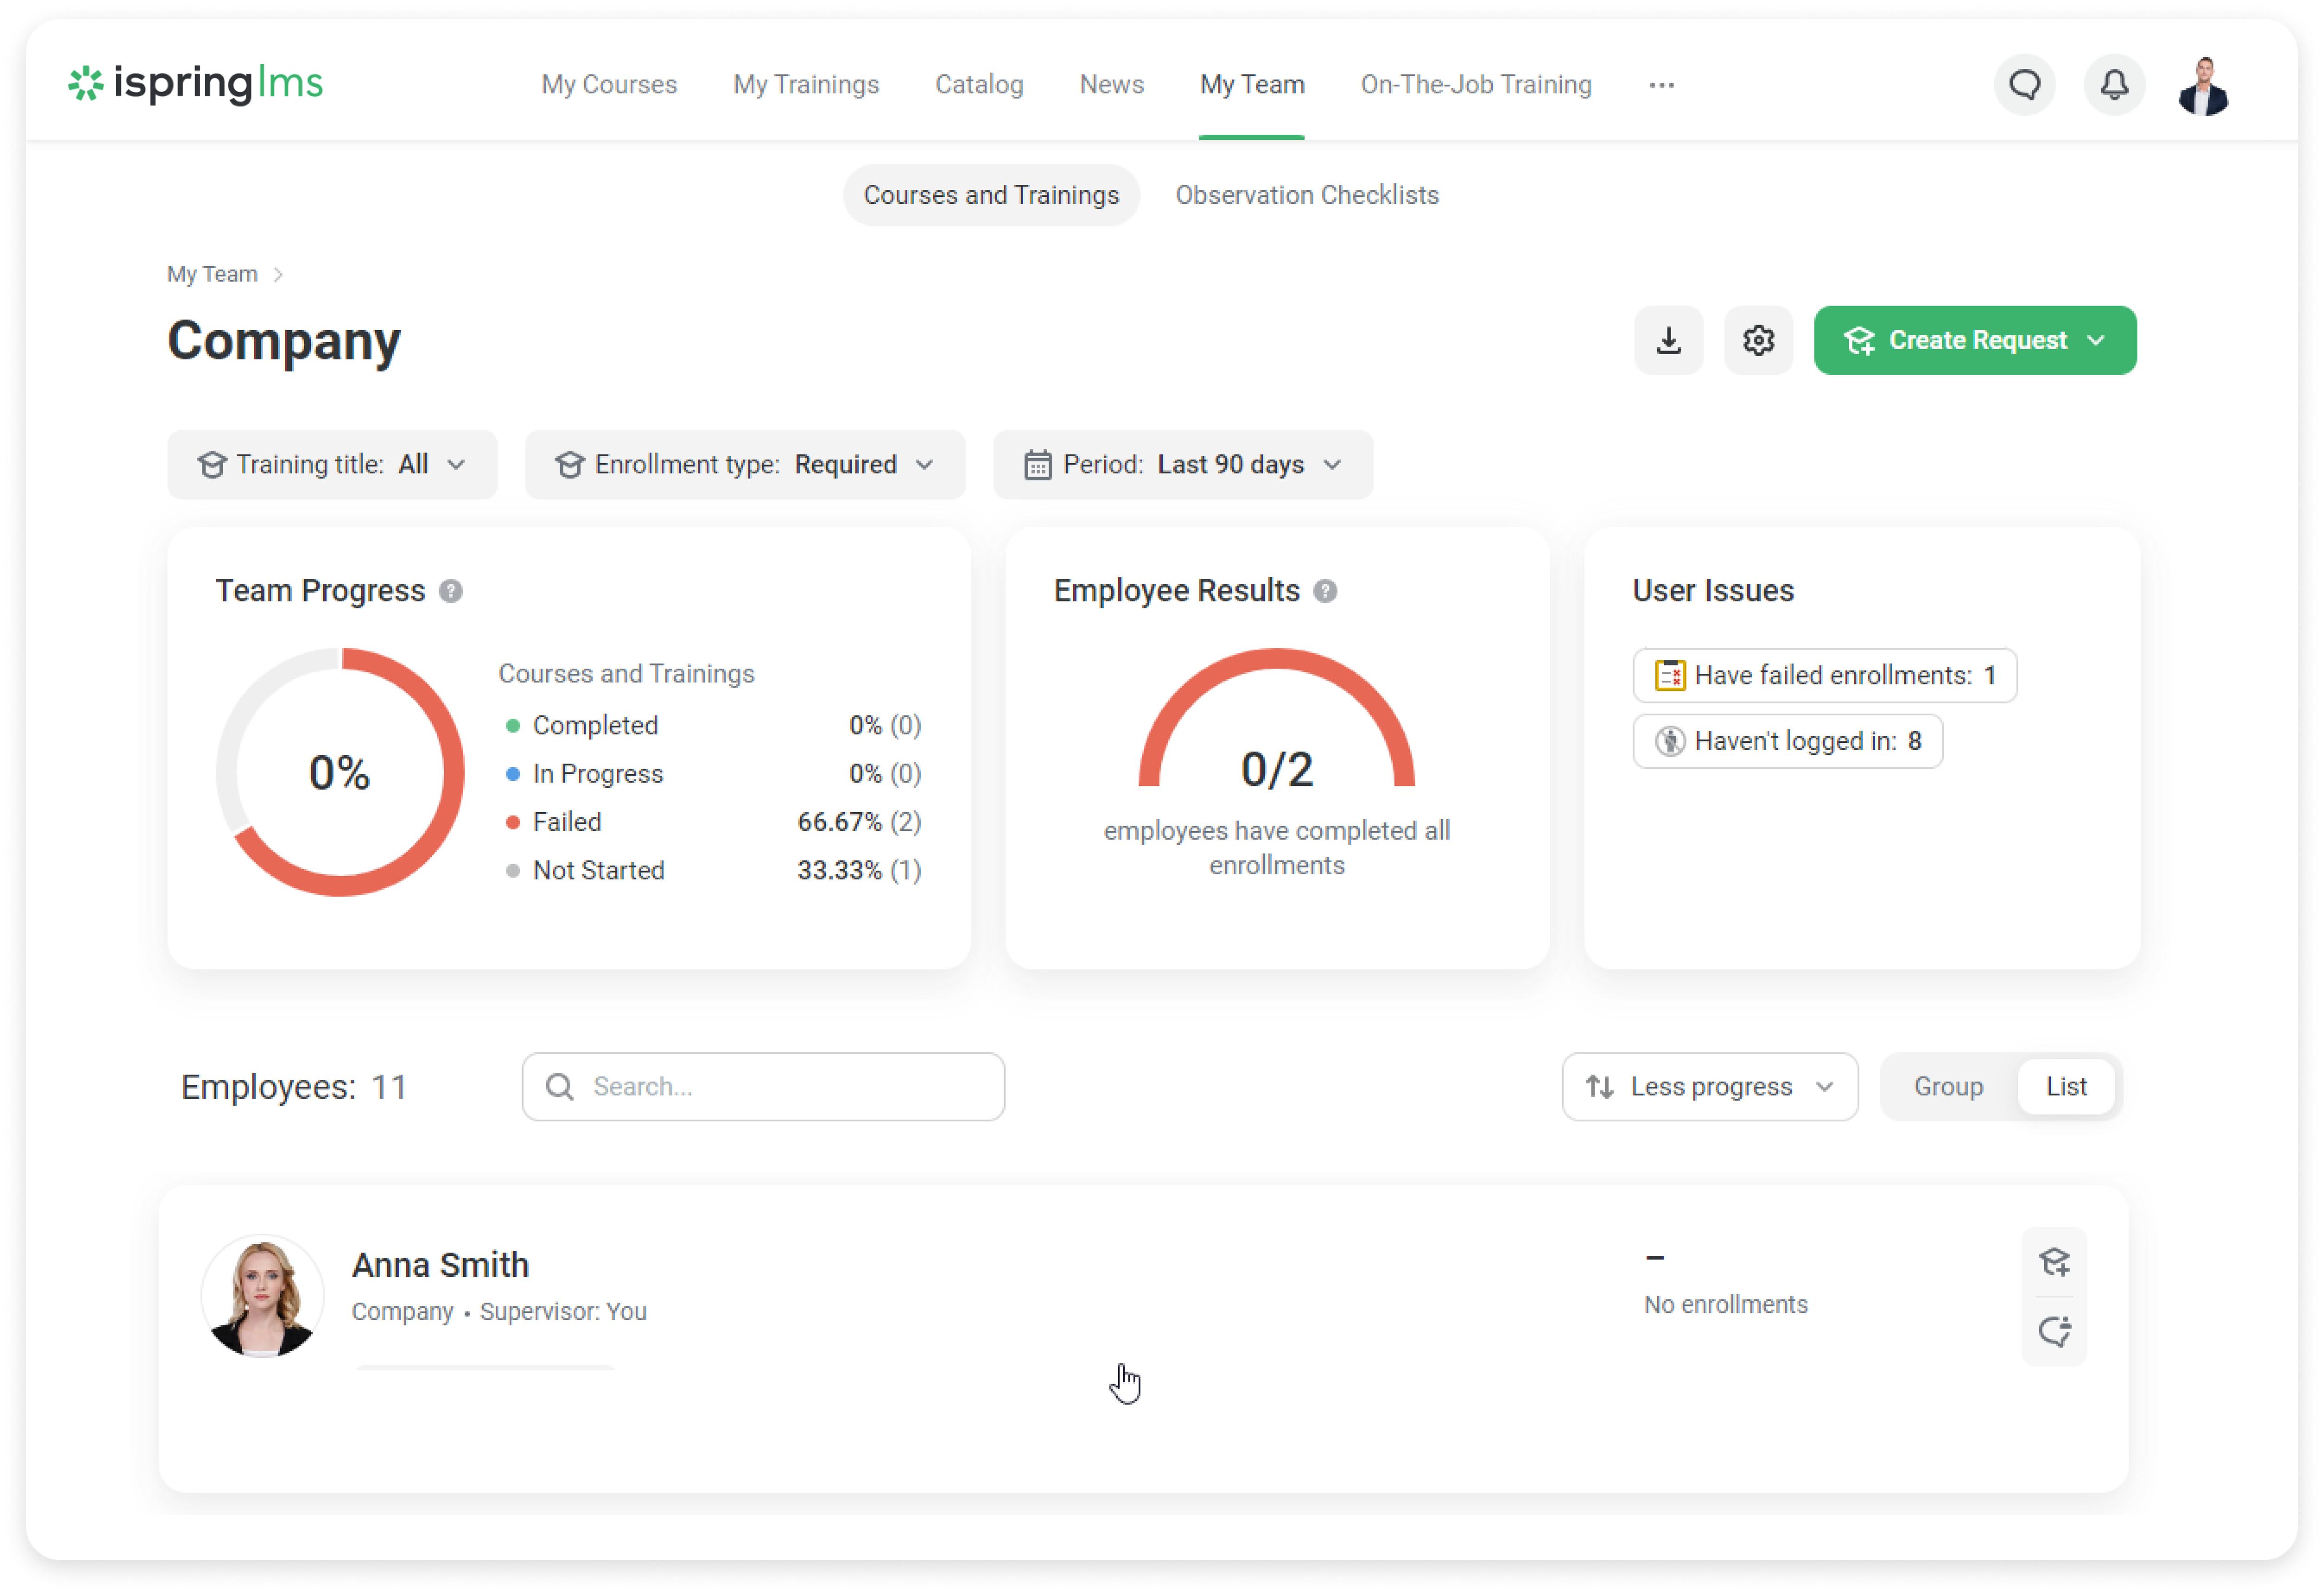Click the Employee Results help icon

(x=1325, y=592)
